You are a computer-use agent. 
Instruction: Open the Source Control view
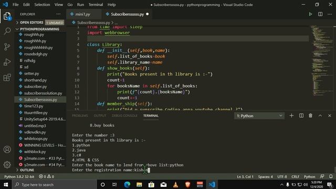(7, 47)
